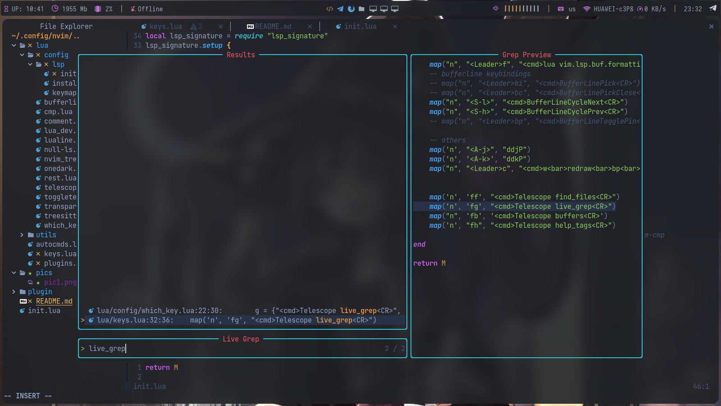721x406 pixels.
Task: Click the keyboard layout icon beside 'us'
Action: (561, 9)
